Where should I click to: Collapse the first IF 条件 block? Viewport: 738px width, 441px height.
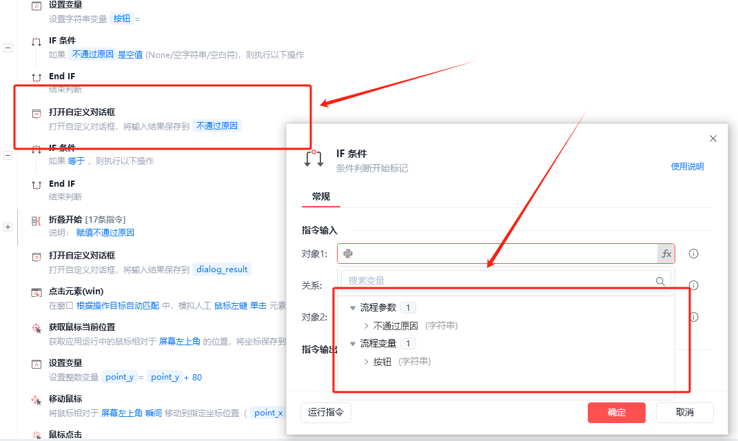click(8, 48)
